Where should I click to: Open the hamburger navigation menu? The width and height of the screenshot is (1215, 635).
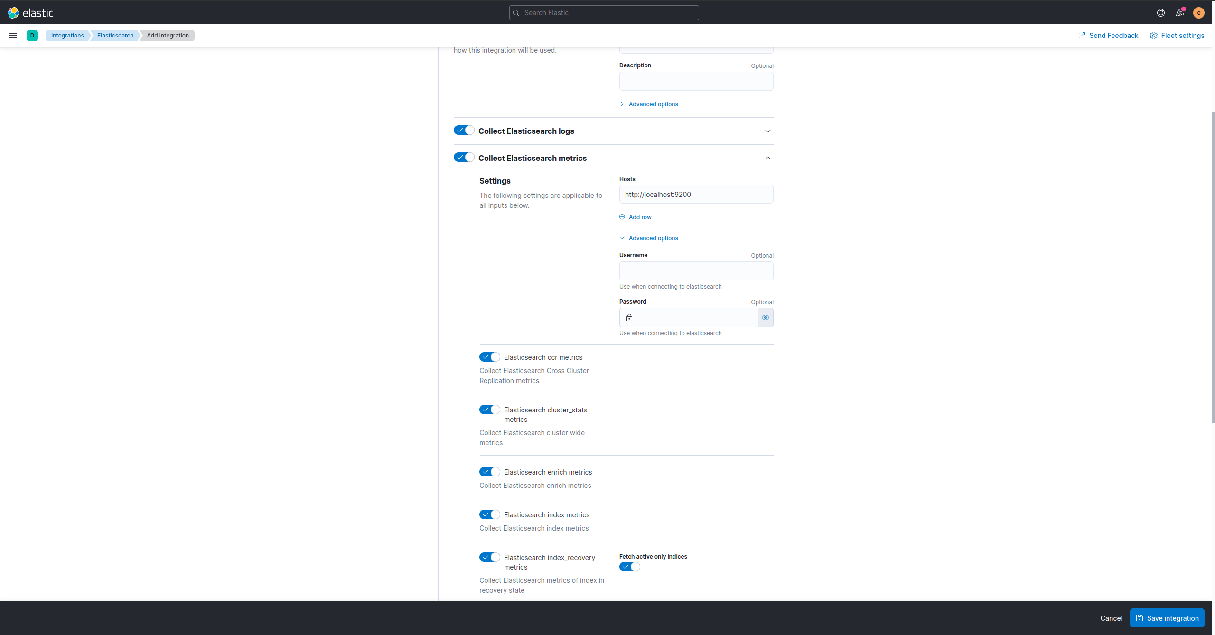pyautogui.click(x=13, y=36)
